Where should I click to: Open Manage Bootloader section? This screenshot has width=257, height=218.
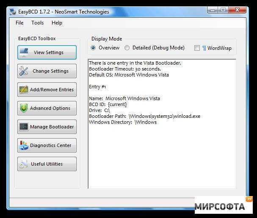coord(47,127)
